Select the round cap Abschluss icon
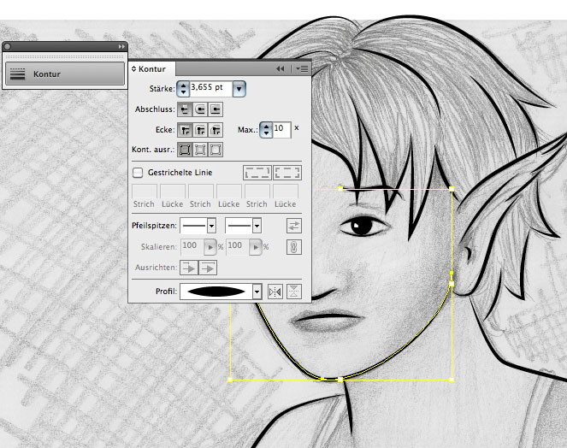The height and width of the screenshot is (448, 567). 200,109
